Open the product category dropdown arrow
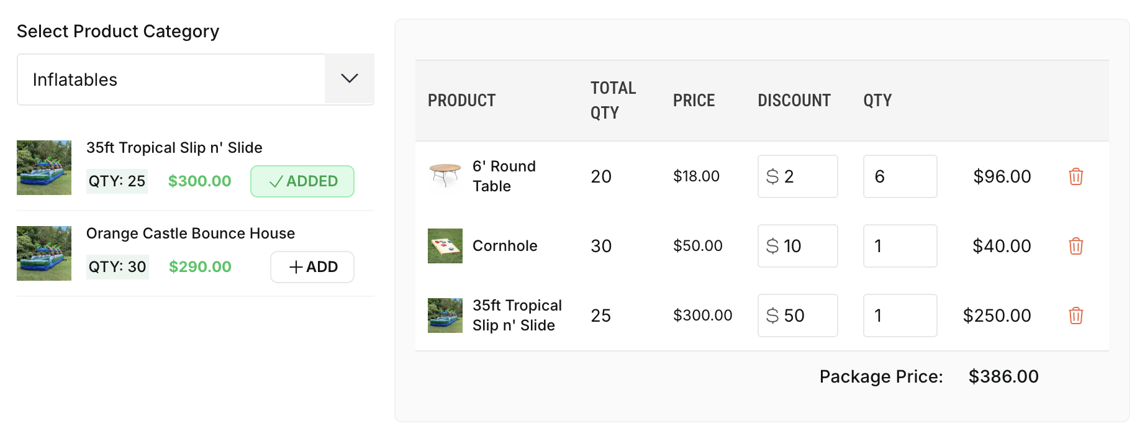Viewport: 1145px width, 436px height. (x=350, y=79)
